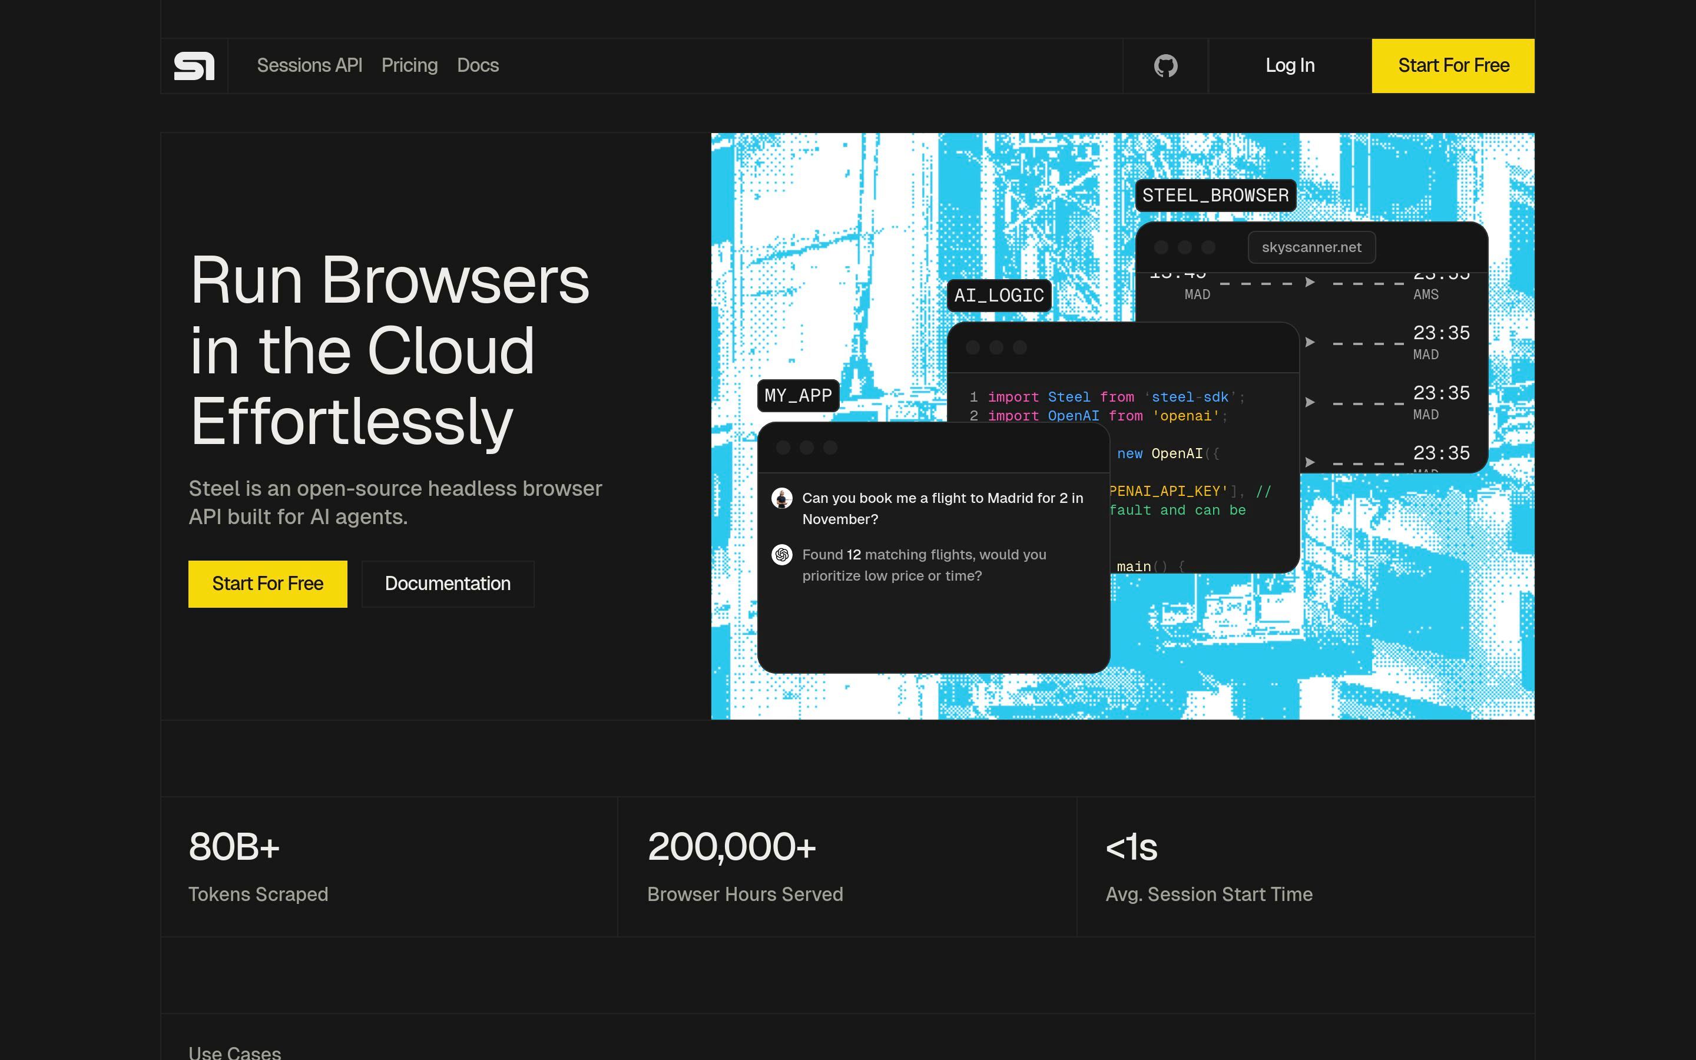Open the GitHub repository icon
Image resolution: width=1696 pixels, height=1060 pixels.
[1165, 66]
